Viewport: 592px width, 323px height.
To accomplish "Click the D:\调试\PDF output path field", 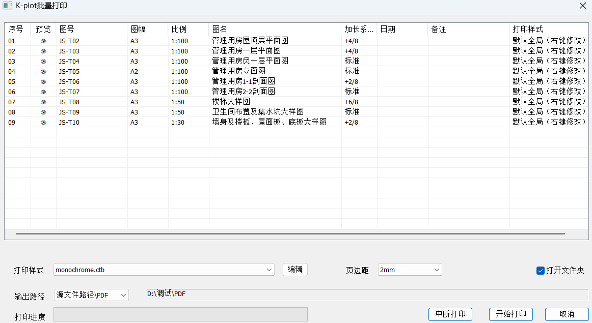I will (367, 295).
